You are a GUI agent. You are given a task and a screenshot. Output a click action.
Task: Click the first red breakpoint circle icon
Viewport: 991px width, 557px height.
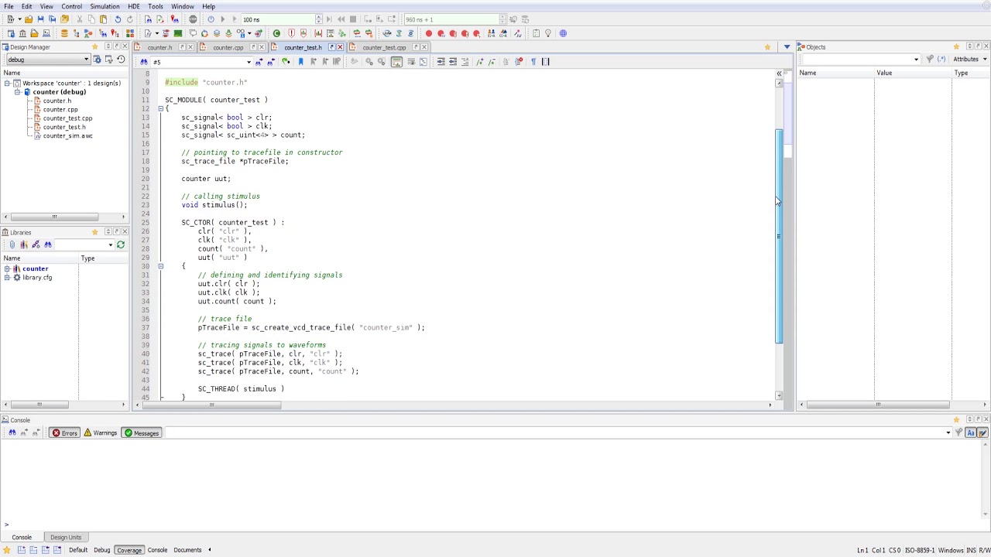(428, 33)
